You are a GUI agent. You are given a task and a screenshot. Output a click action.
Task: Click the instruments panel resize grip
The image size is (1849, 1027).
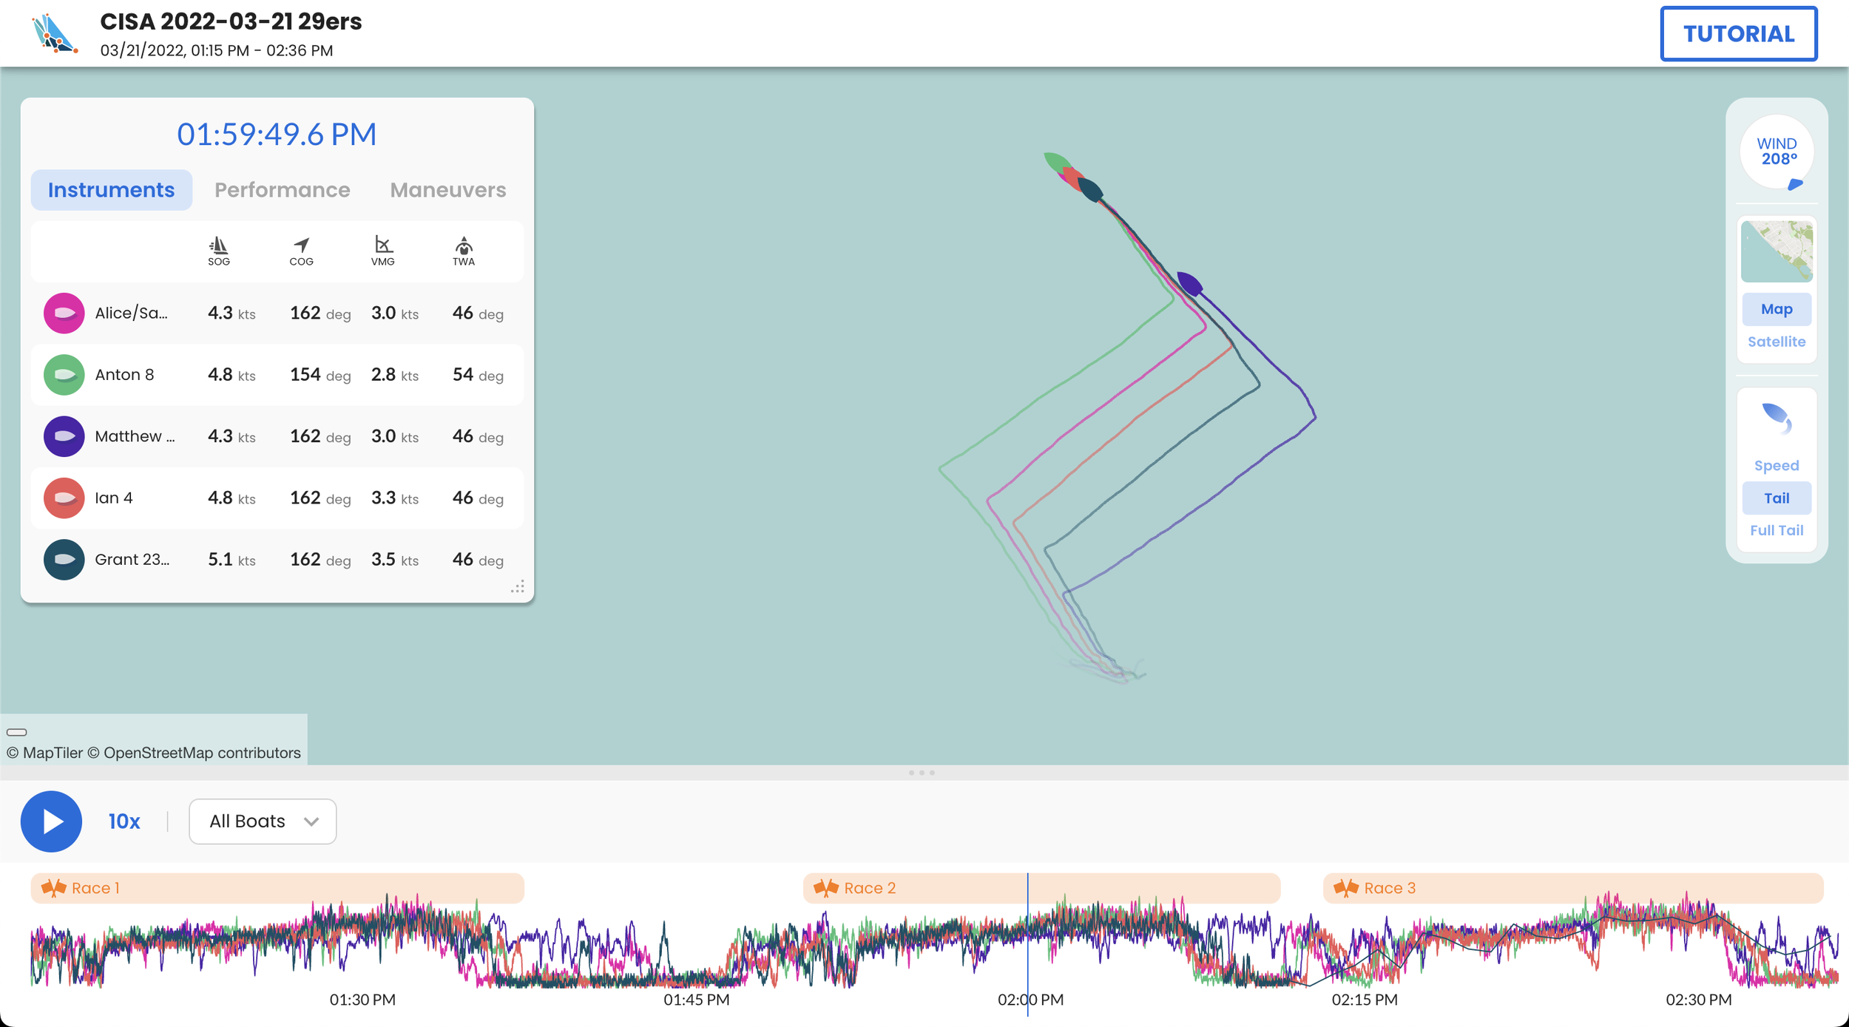point(518,586)
